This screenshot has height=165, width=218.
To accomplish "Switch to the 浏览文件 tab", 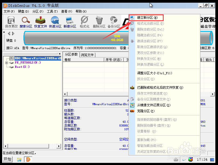I will pos(87,55).
